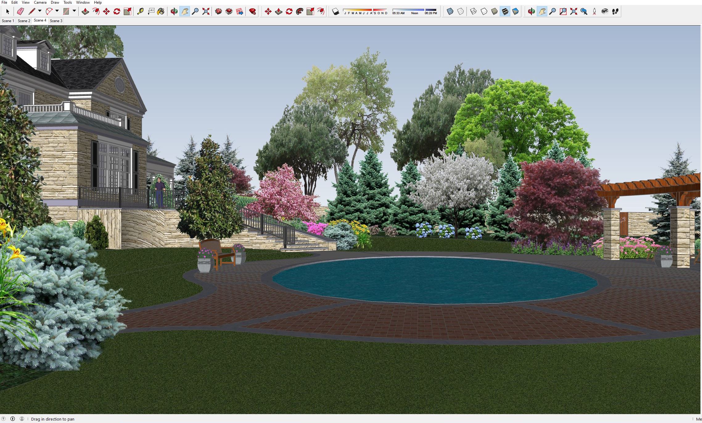
Task: Enable X-Ray face style
Action: pyautogui.click(x=450, y=12)
